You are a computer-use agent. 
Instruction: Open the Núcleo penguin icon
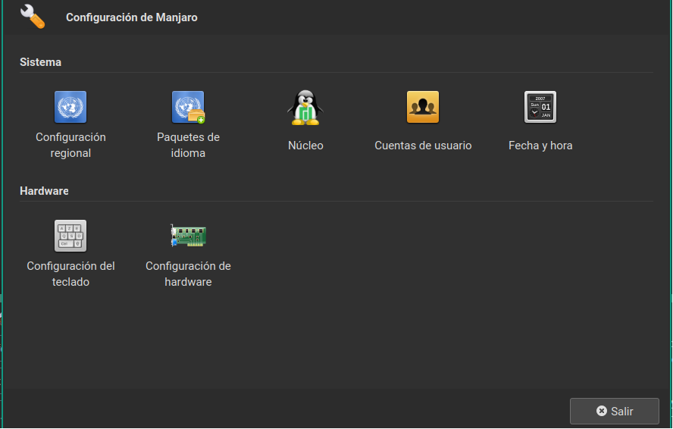tap(305, 108)
